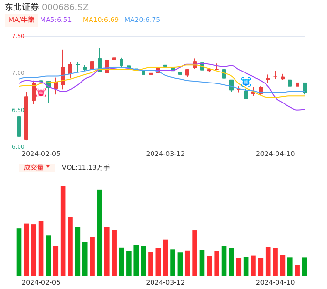
Task: Click the last green volume bar on the right
Action: pos(305,267)
